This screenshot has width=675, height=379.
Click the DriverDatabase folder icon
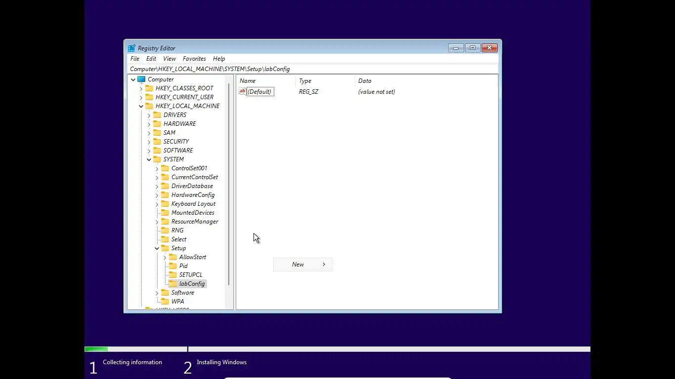point(165,186)
